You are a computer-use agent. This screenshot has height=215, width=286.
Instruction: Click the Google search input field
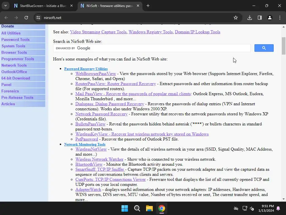[x=152, y=48]
